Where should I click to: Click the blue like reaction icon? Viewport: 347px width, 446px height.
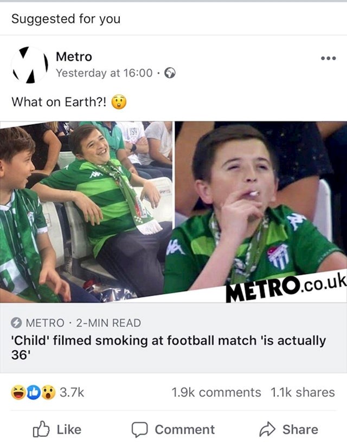tap(34, 392)
